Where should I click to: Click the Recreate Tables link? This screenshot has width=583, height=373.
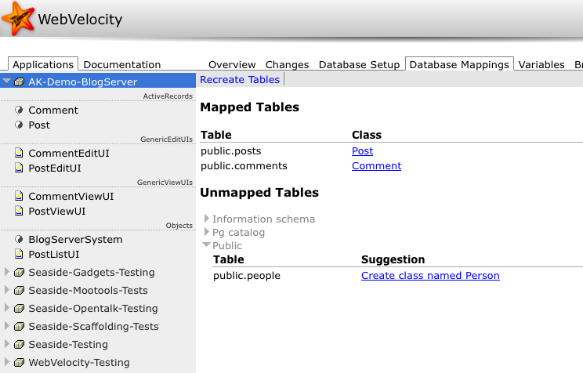pyautogui.click(x=240, y=80)
